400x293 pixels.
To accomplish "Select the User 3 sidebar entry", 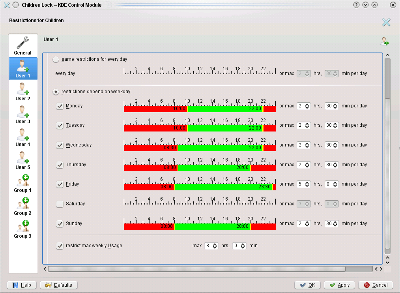I will [23, 115].
